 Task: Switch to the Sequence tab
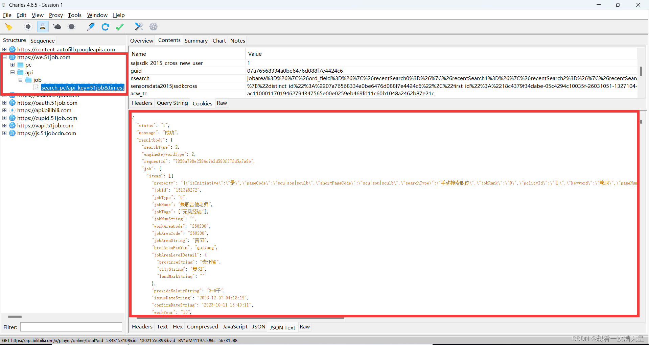point(43,41)
